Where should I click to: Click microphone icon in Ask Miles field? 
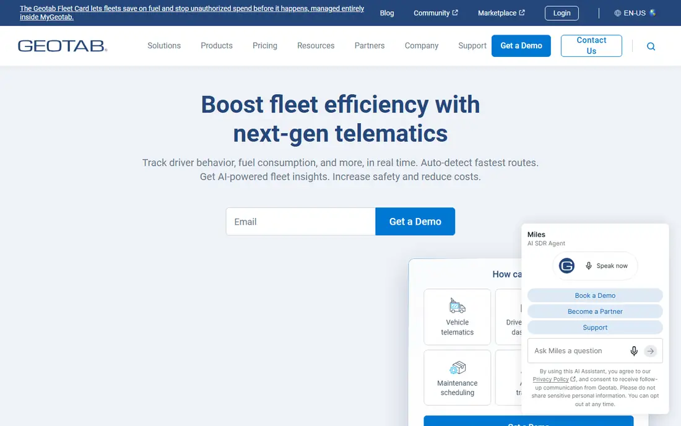pyautogui.click(x=634, y=351)
